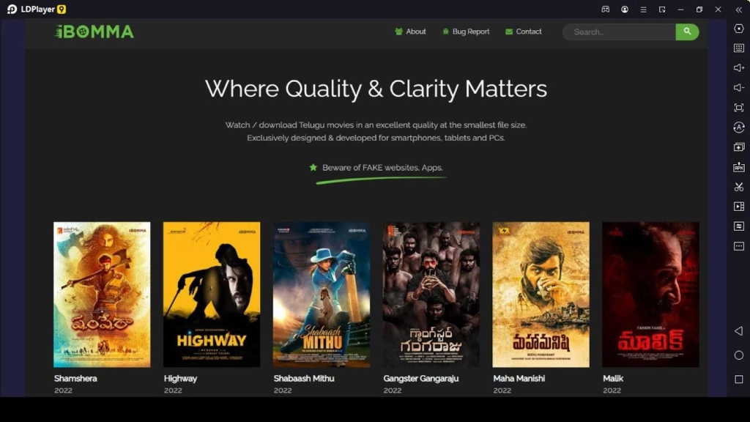Click the 2022 year under Shamshera
The image size is (750, 422).
point(63,390)
